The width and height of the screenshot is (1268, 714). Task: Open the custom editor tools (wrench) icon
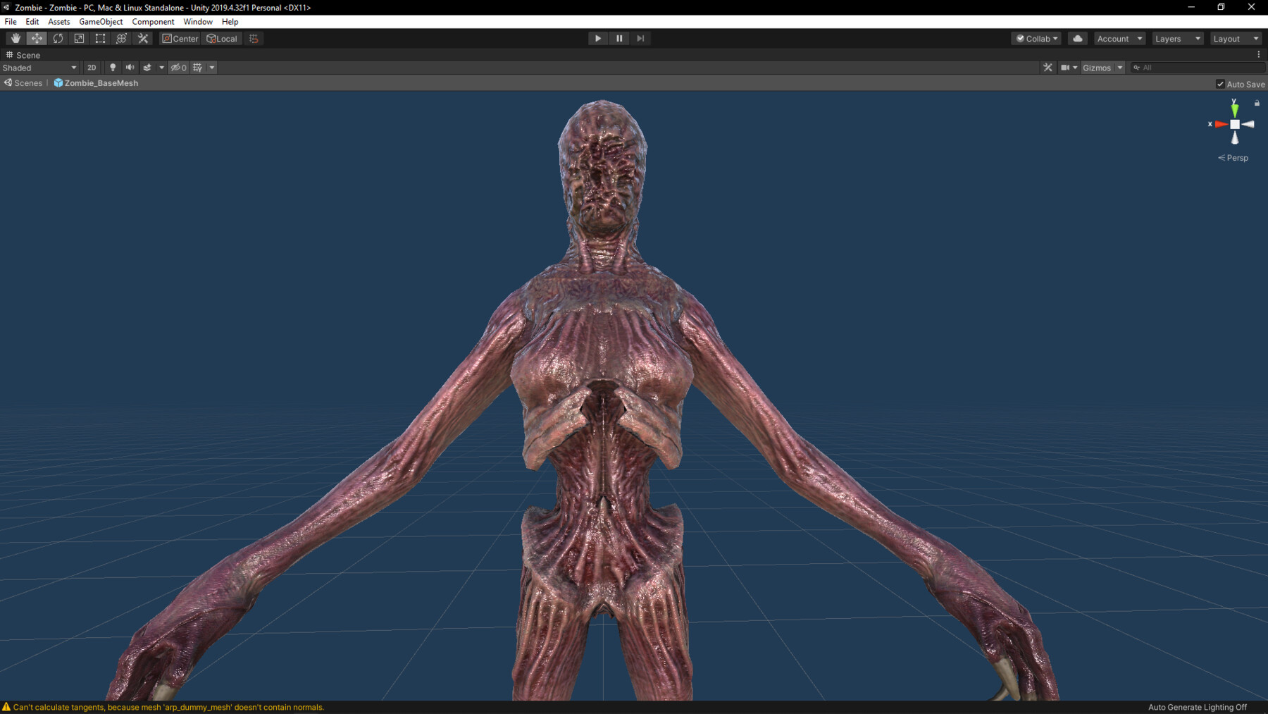click(143, 38)
